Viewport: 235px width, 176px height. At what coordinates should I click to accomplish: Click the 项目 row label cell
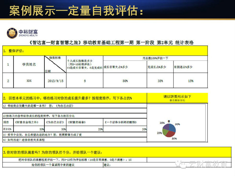(x=8, y=122)
